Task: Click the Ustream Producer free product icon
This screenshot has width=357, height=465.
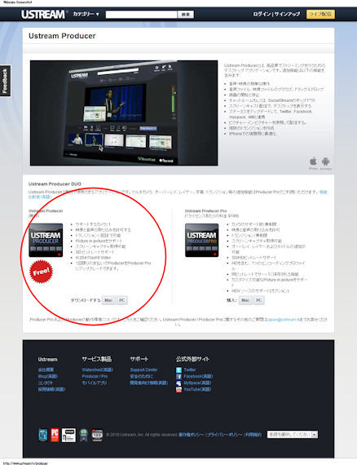Action: pyautogui.click(x=46, y=240)
